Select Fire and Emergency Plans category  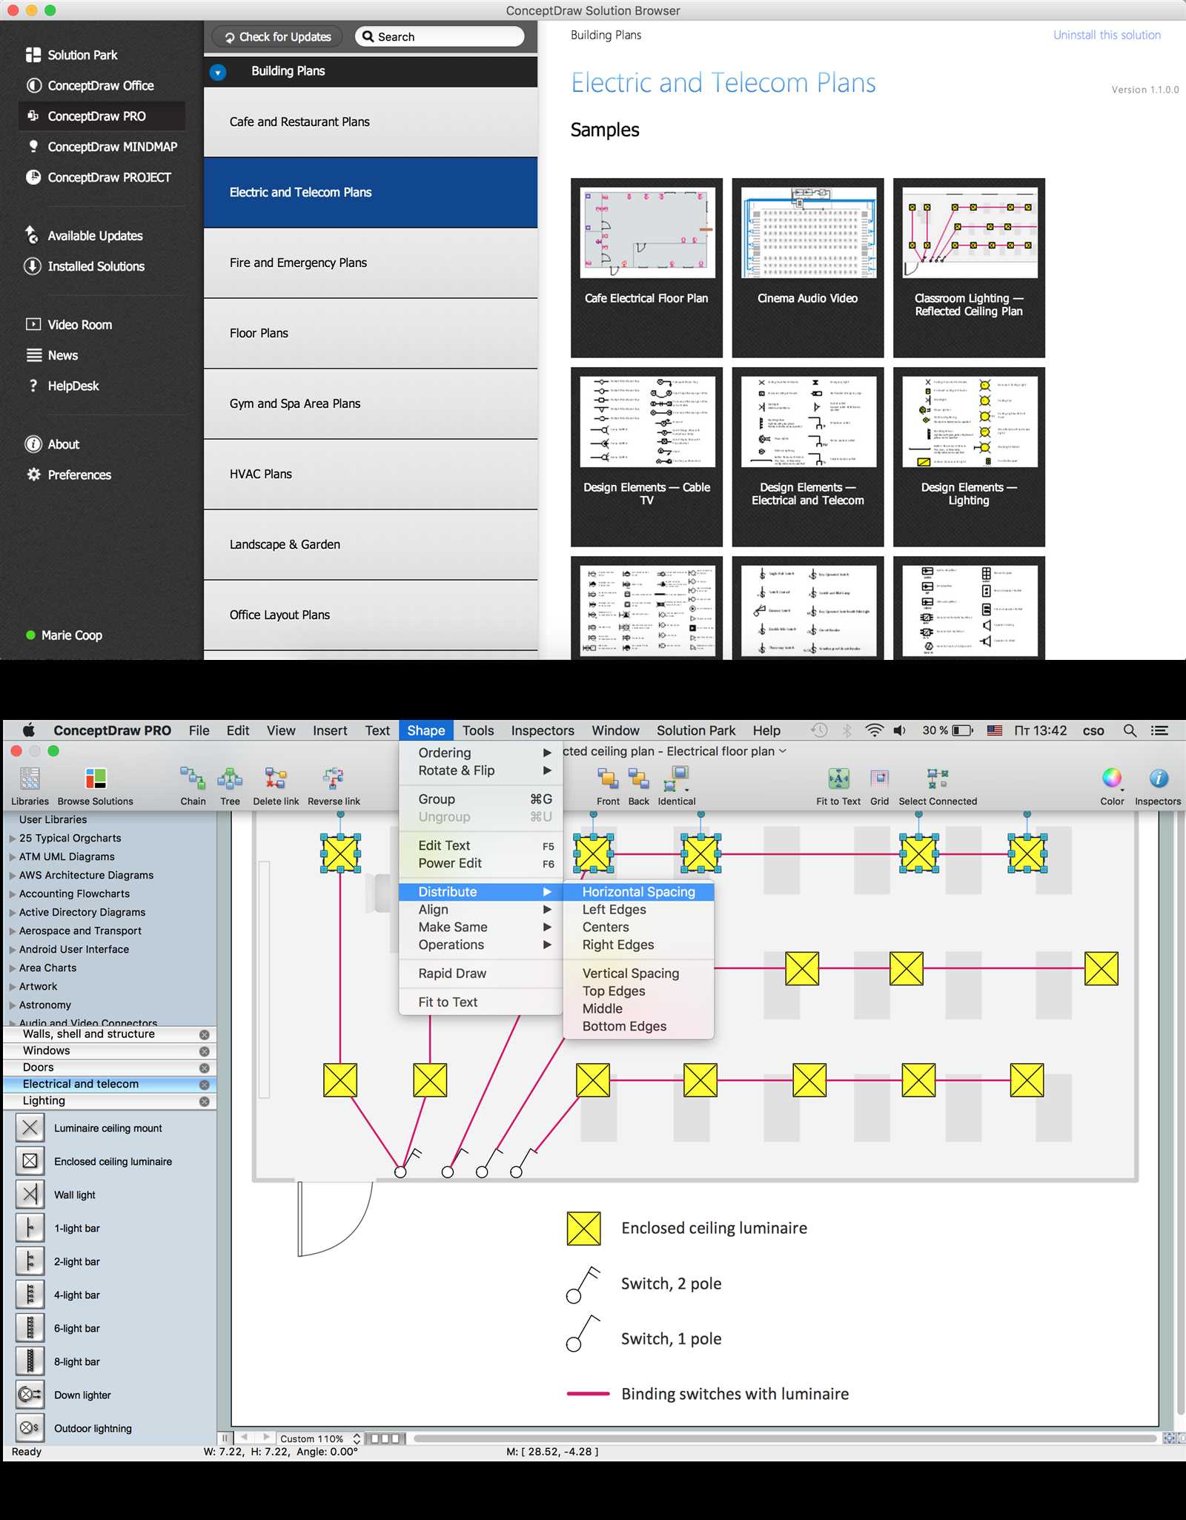(371, 263)
